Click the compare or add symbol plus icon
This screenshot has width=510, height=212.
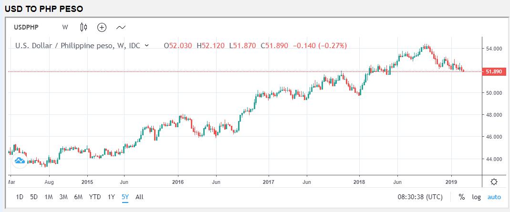102,27
